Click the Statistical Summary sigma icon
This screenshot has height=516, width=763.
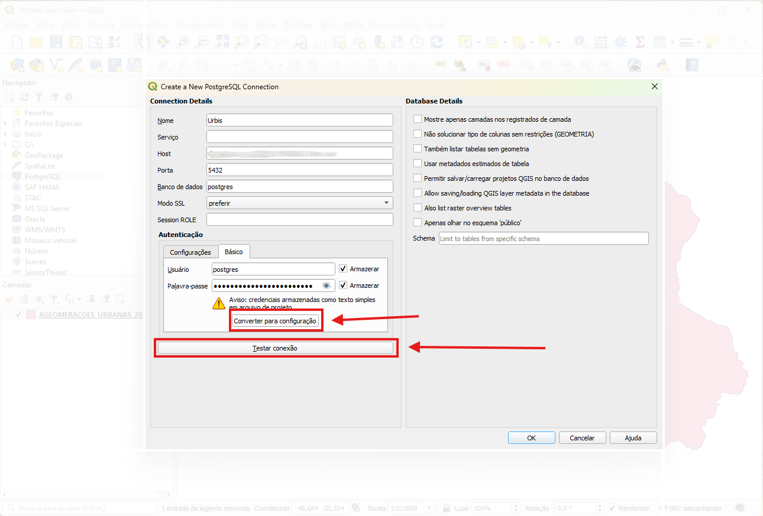(640, 42)
